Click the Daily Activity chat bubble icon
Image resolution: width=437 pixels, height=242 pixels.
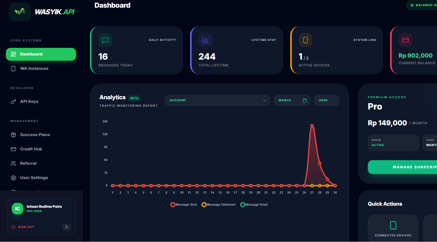pos(105,40)
